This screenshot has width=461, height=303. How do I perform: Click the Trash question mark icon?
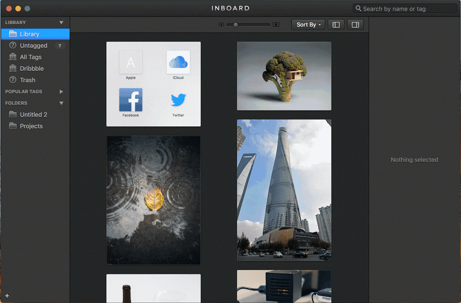[x=13, y=80]
